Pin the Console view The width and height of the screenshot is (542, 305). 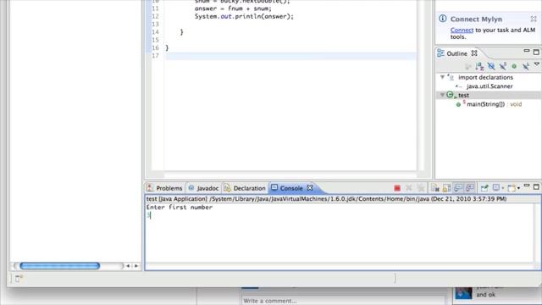tap(484, 188)
